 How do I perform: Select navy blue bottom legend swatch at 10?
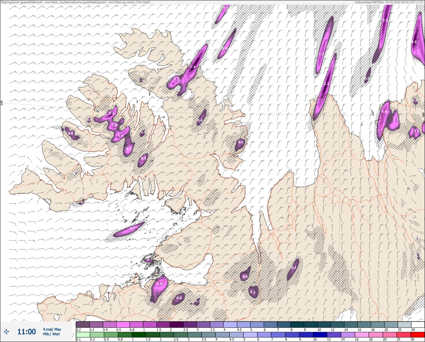click(320, 334)
